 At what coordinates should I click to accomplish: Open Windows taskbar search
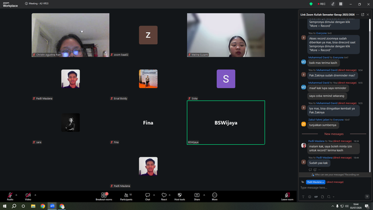pyautogui.click(x=14, y=206)
